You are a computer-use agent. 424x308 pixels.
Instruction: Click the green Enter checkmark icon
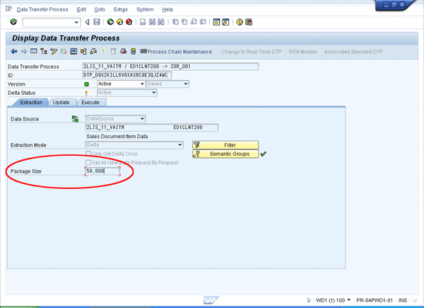click(x=13, y=22)
